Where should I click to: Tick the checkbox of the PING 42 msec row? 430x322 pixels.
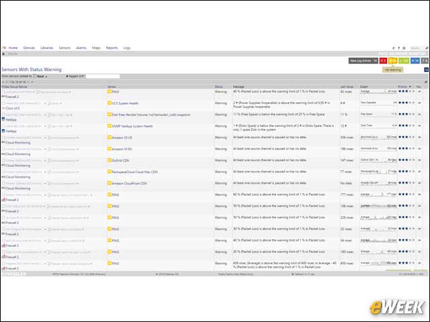[x=3, y=92]
